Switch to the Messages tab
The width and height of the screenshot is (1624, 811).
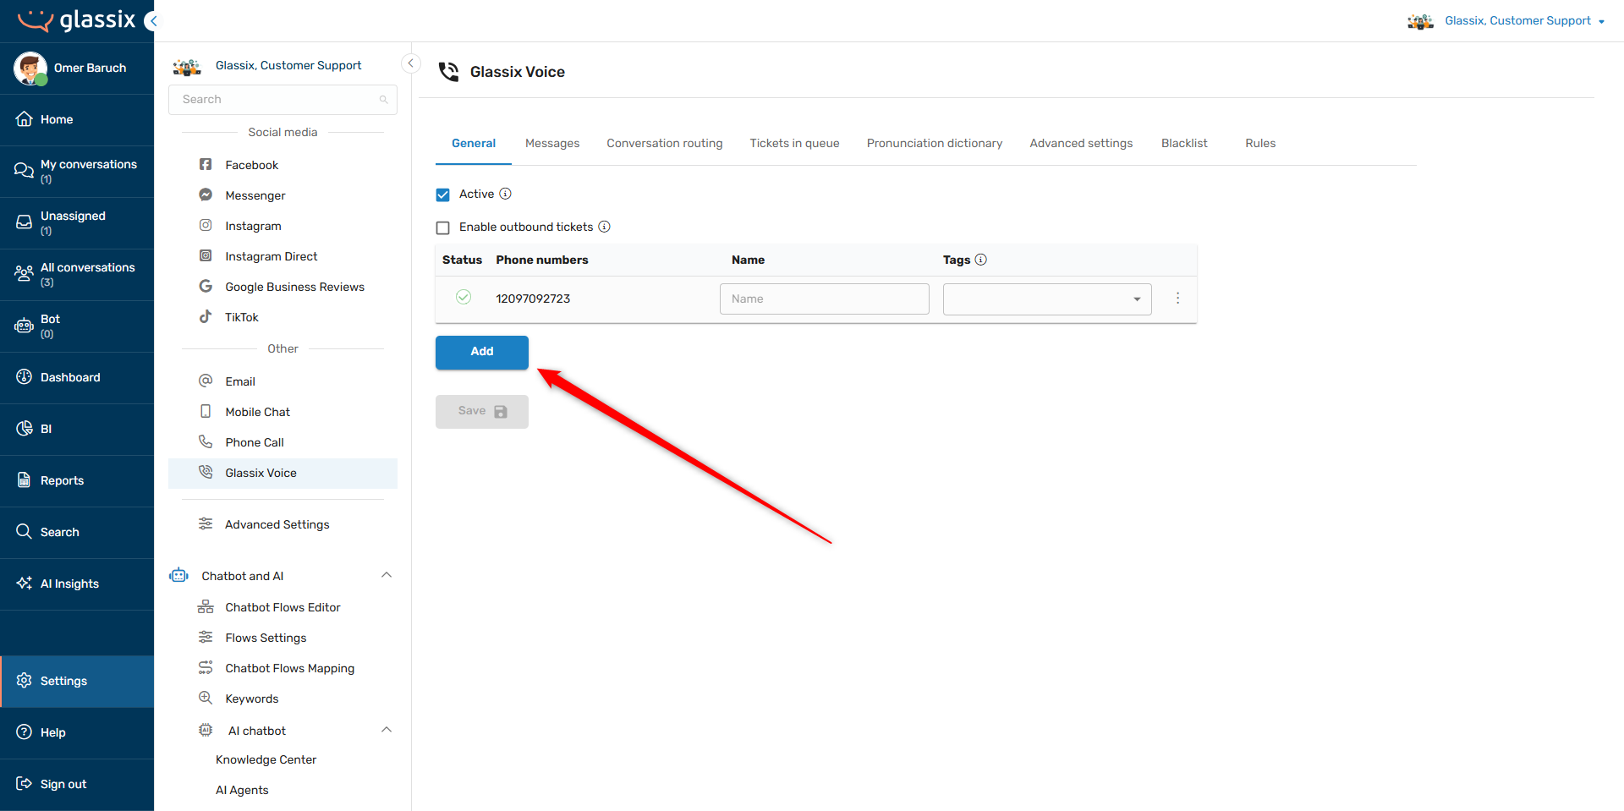tap(552, 143)
